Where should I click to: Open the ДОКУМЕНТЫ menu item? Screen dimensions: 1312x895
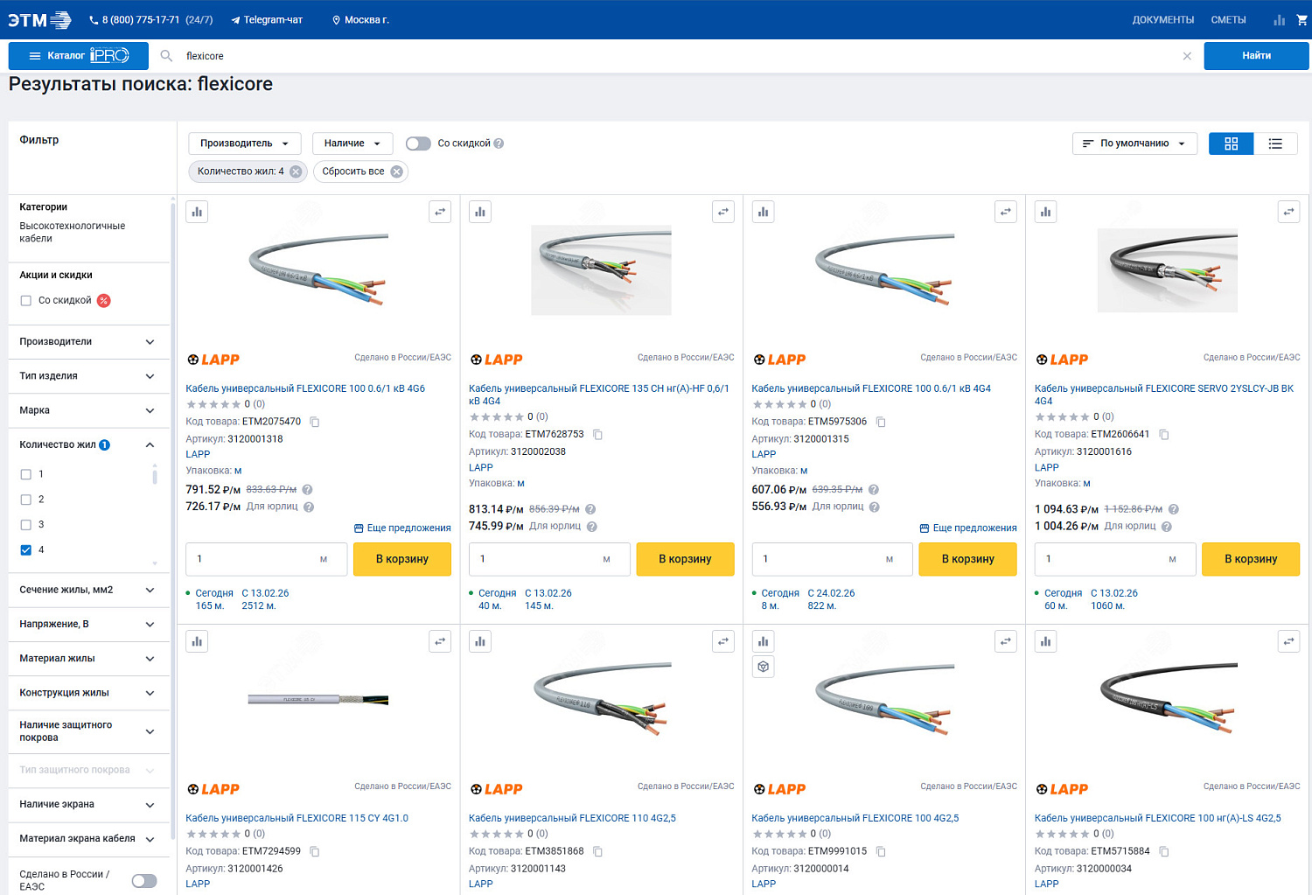tap(1162, 19)
